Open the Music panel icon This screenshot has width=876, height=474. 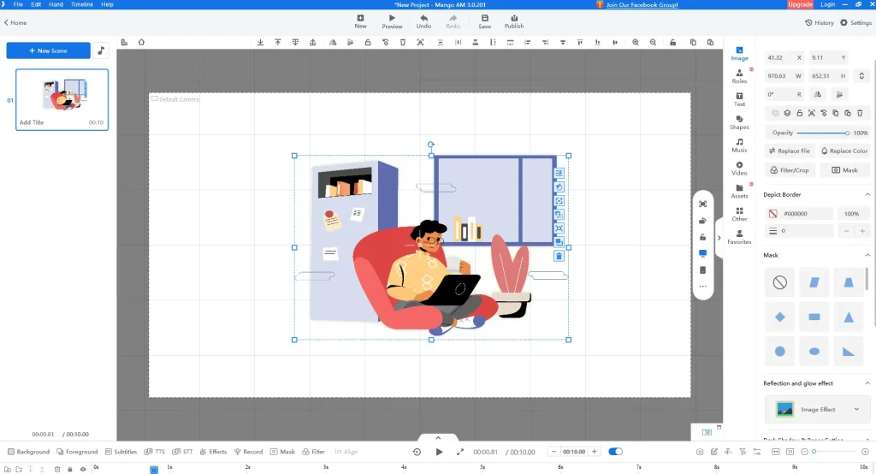coord(739,145)
